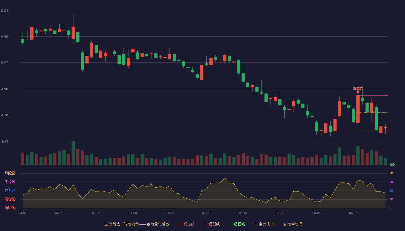This screenshot has width=405, height=231.
Task: Click the 100 indicator scale value
Action: click(x=392, y=165)
